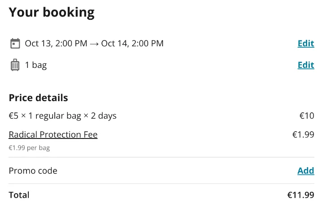Click the arrow between the two dates
The width and height of the screenshot is (331, 205).
(94, 44)
